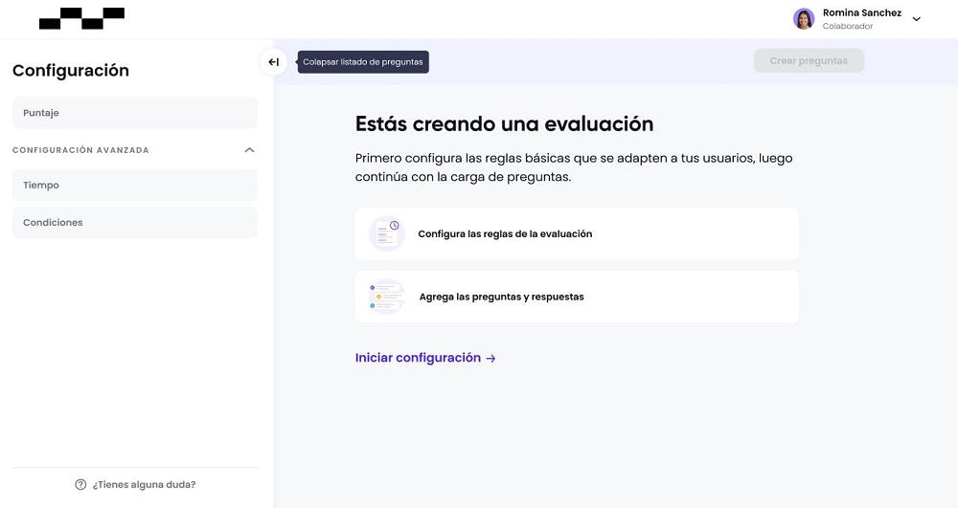
Task: Click the Colaborador role label
Action: point(847,26)
